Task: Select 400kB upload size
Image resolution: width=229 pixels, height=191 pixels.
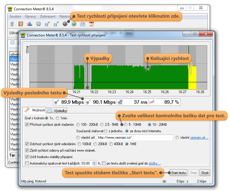Action: 111,144
